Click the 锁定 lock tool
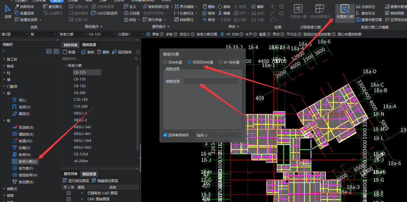Screen dimensions: 407x202 point(130,20)
